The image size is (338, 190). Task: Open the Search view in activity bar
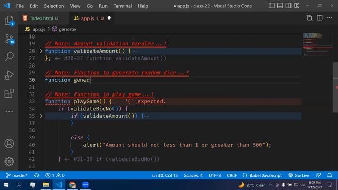coord(10,57)
